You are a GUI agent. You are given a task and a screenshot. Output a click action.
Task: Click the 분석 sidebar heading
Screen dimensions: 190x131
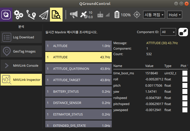pos(21,27)
